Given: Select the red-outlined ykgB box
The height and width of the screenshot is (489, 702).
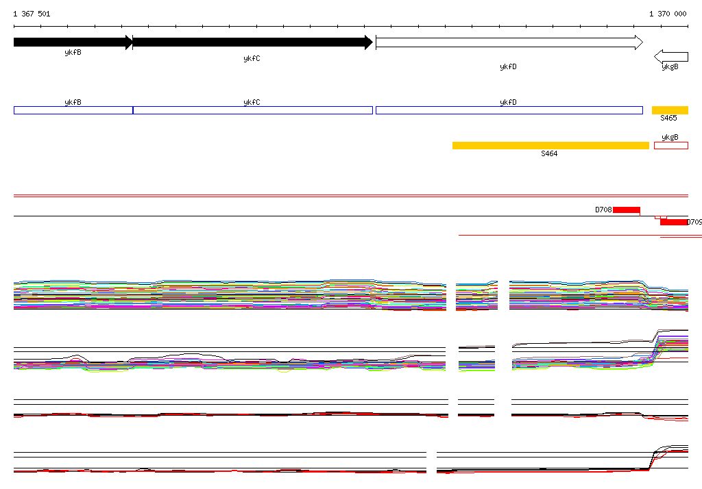Looking at the screenshot, I should 671,145.
